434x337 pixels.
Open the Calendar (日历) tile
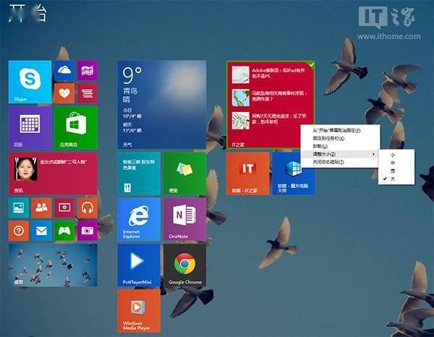(x=30, y=128)
